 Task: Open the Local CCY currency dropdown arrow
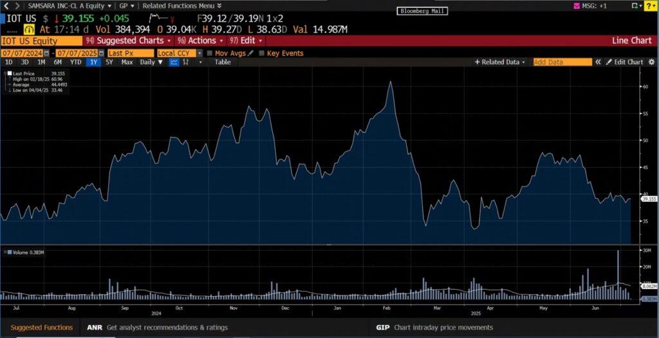[200, 53]
